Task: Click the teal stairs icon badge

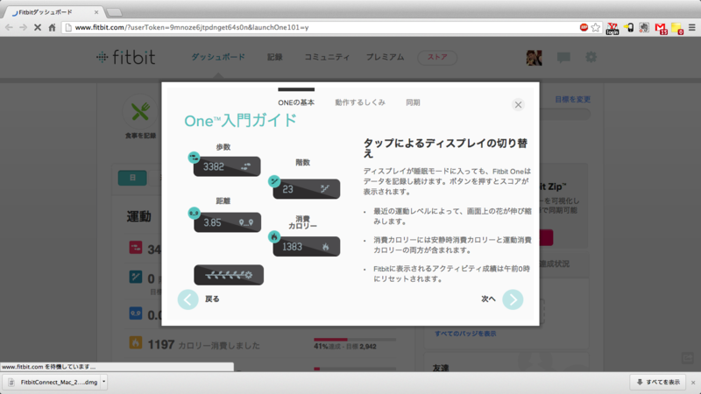Action: click(274, 181)
